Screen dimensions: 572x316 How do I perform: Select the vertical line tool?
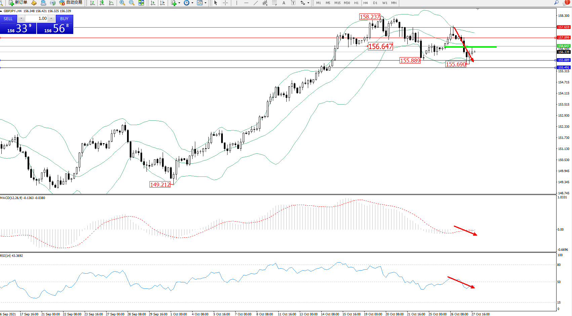(237, 3)
